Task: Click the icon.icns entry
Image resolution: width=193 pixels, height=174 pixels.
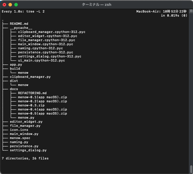Action: 19,130
